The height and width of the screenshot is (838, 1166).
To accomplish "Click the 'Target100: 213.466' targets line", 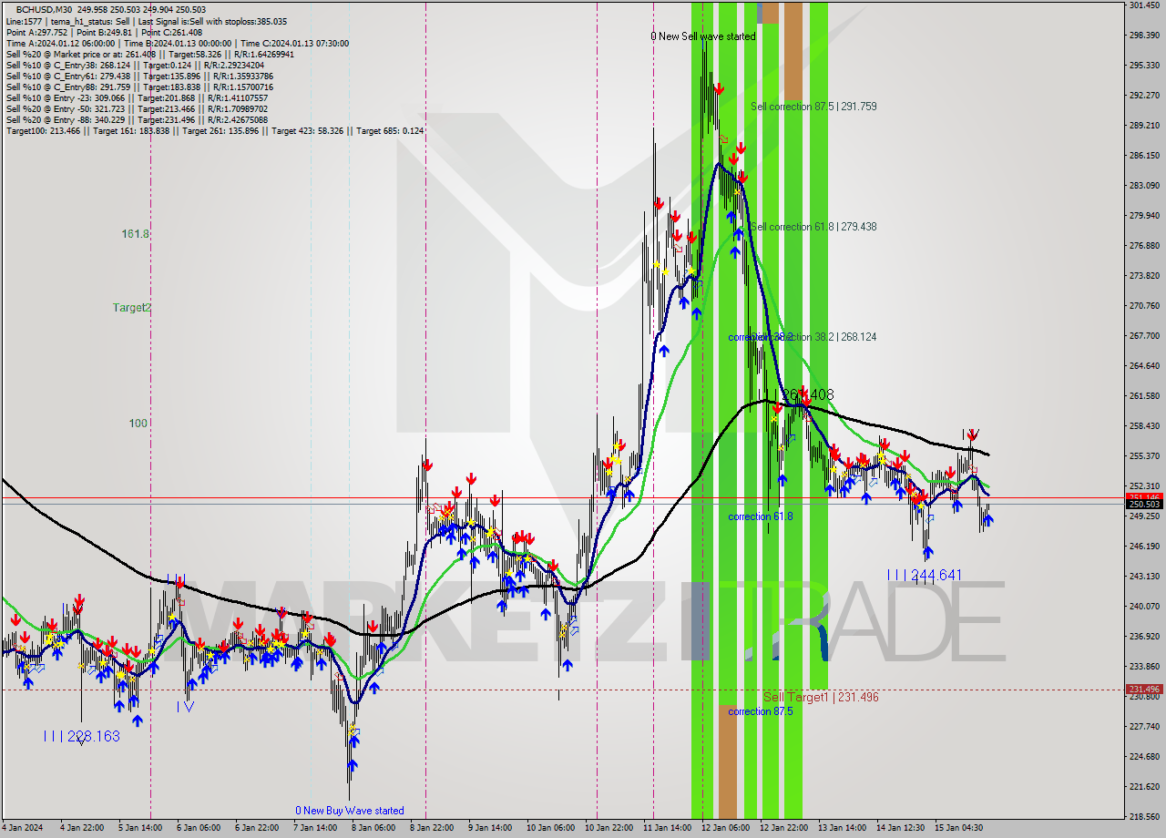I will (x=215, y=130).
